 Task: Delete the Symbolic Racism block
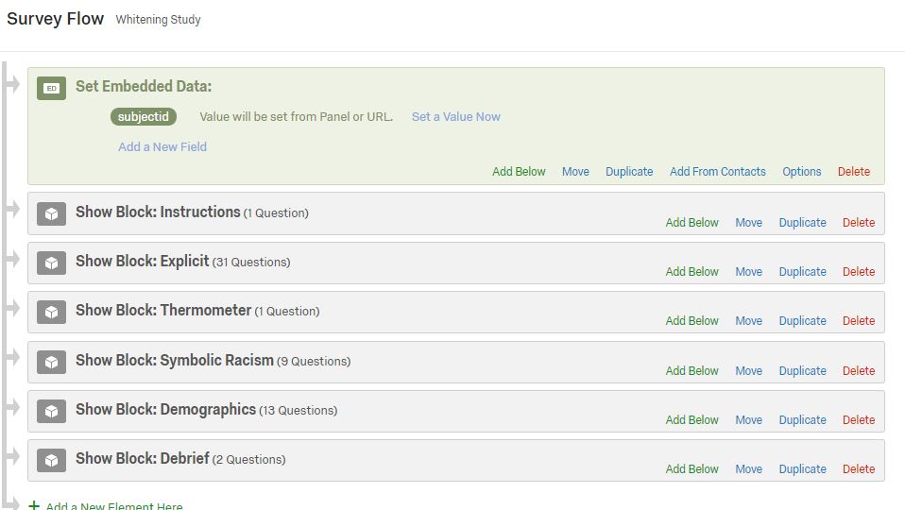(859, 370)
